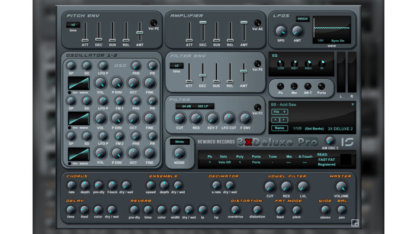Open the LFO PITCH target selector
Screen dimensions: 417x234
(x=303, y=19)
